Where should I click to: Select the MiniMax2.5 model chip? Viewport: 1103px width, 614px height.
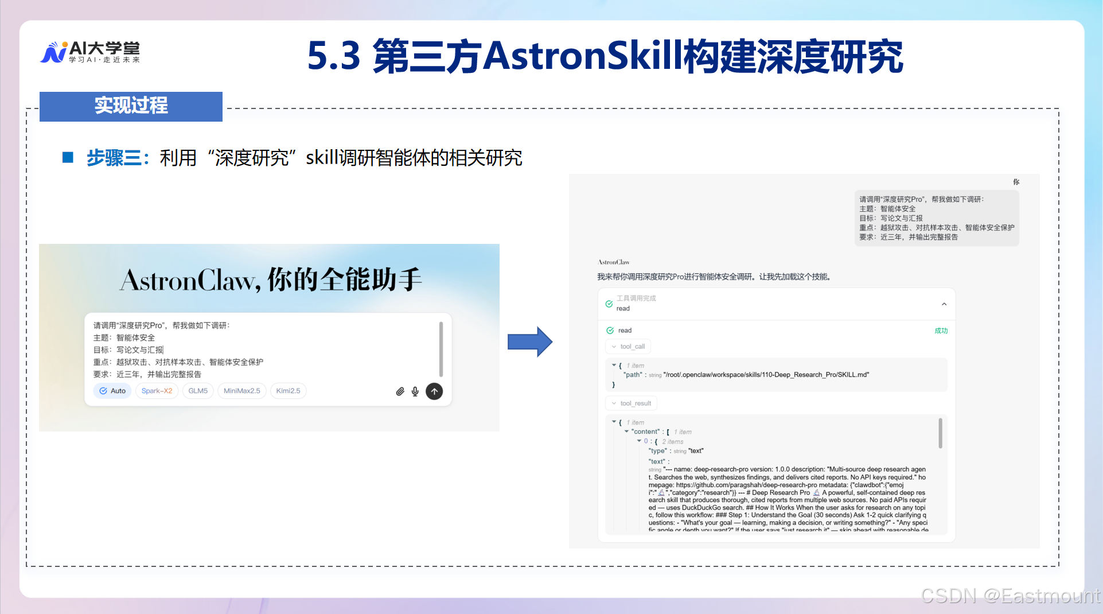(x=241, y=391)
